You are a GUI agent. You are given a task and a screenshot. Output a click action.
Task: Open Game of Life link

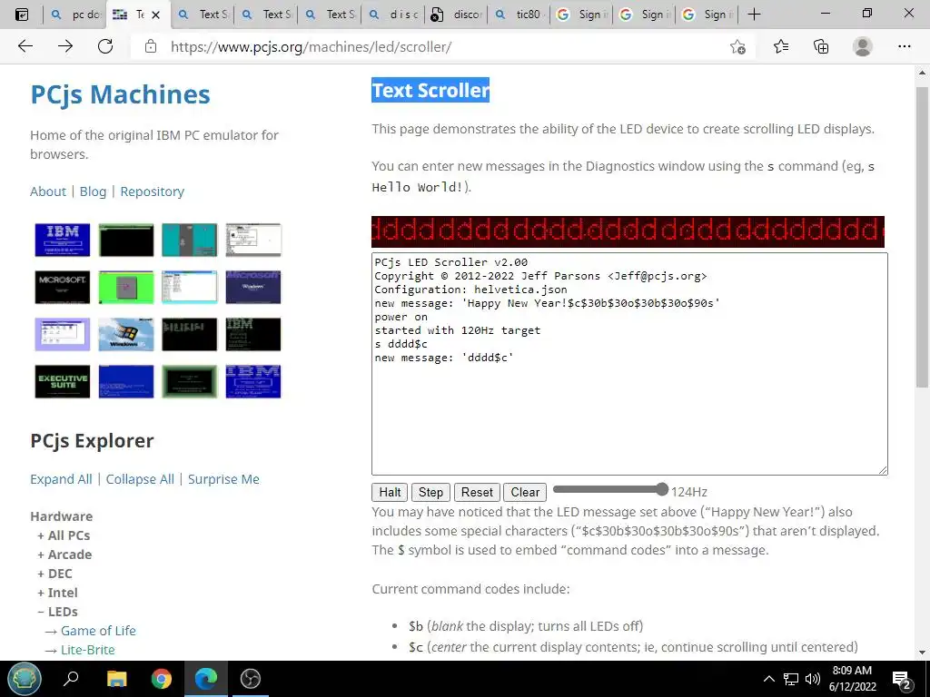(x=98, y=631)
